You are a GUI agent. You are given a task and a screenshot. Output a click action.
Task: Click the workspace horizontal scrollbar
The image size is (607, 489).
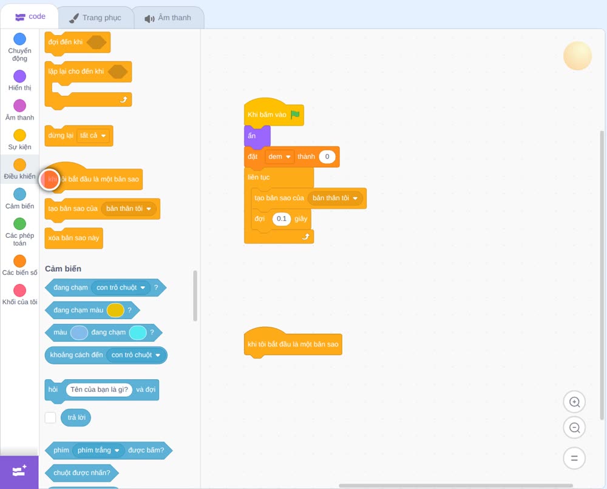(456, 485)
